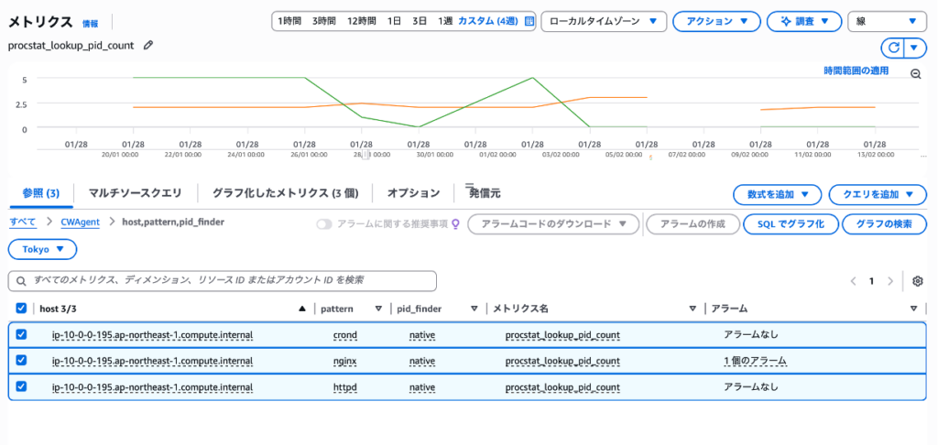Open the ローカルタイムゾーン dropdown
This screenshot has width=938, height=445.
(x=603, y=21)
